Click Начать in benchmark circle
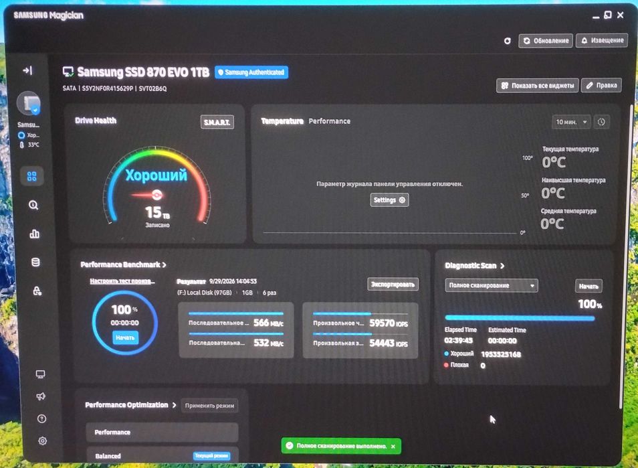The width and height of the screenshot is (638, 468). (x=125, y=337)
